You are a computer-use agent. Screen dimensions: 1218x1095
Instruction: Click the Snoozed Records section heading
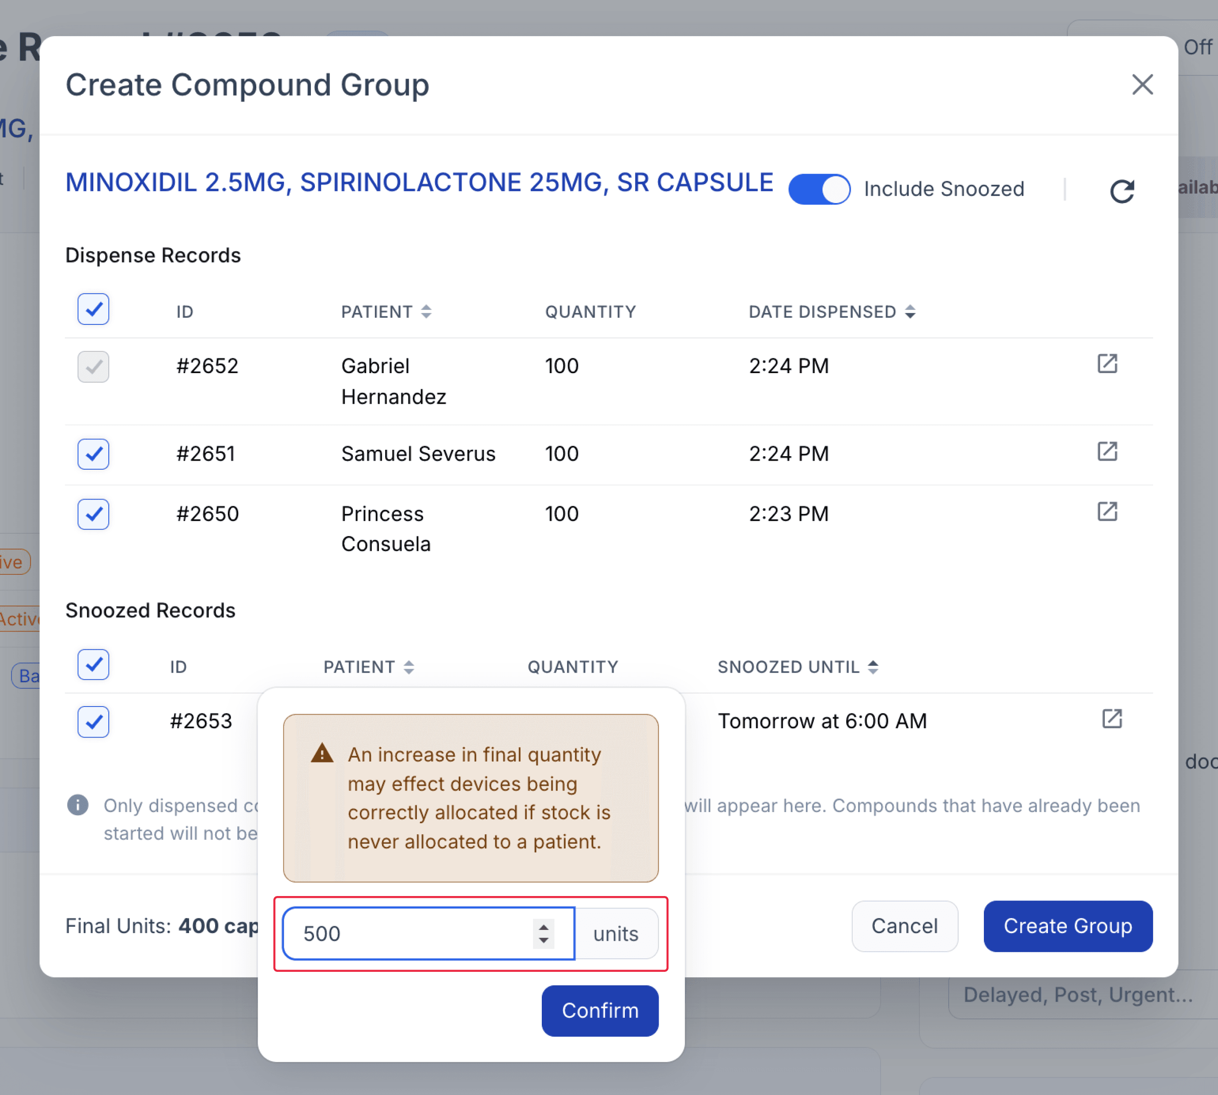[150, 610]
